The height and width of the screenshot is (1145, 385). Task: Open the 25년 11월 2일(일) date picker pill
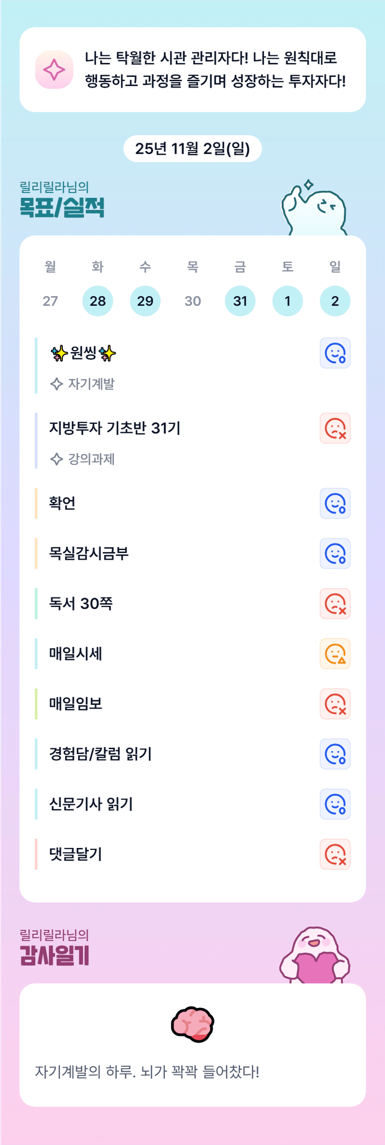(192, 149)
